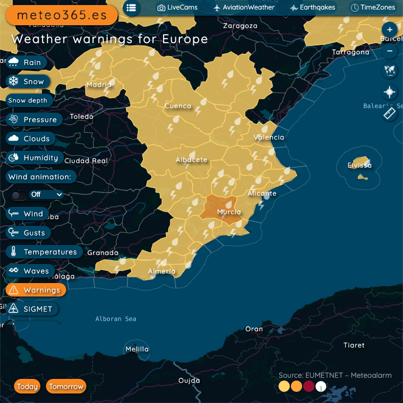This screenshot has height=403, width=403.
Task: Select the ruler measure tool
Action: [390, 113]
